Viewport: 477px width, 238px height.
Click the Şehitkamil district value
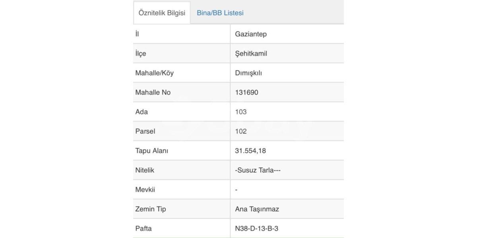click(251, 54)
